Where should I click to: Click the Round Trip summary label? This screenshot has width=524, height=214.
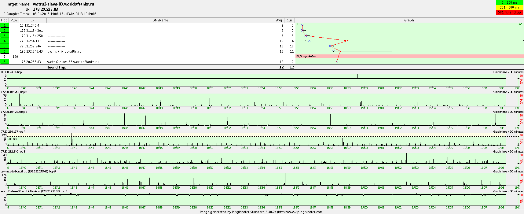pos(56,67)
